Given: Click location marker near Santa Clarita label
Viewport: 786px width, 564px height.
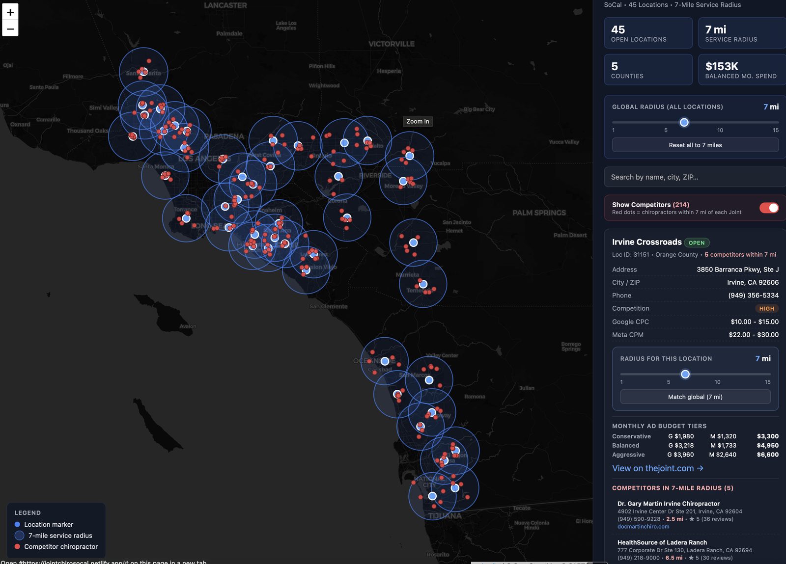Looking at the screenshot, I should click(x=143, y=72).
